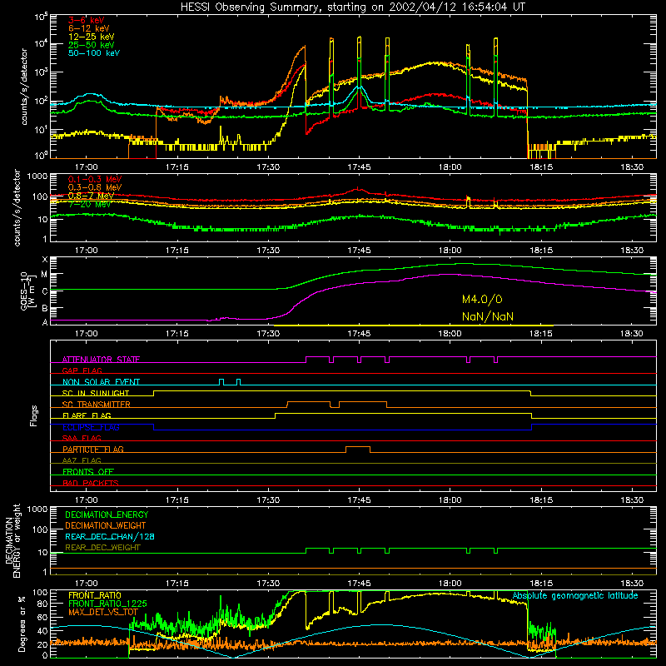666x666 pixels.
Task: Click the M4.0/0 flare class annotation
Action: click(x=482, y=300)
